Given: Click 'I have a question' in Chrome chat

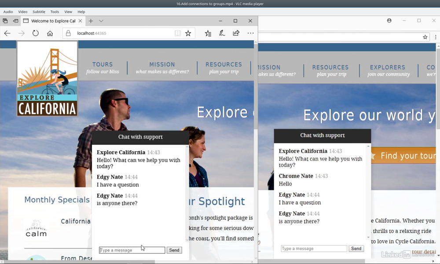Looking at the screenshot, I should [x=300, y=202].
